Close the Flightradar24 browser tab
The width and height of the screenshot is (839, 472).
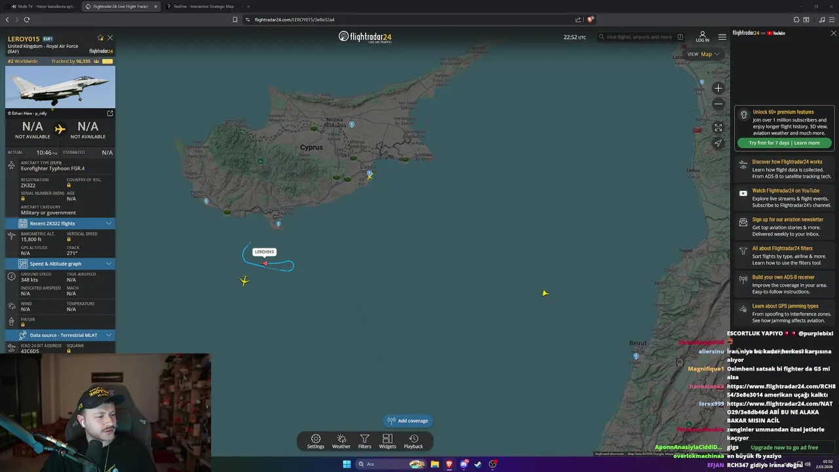coord(155,7)
